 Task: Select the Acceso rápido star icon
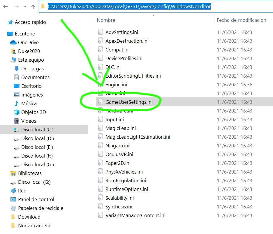pos(10,22)
